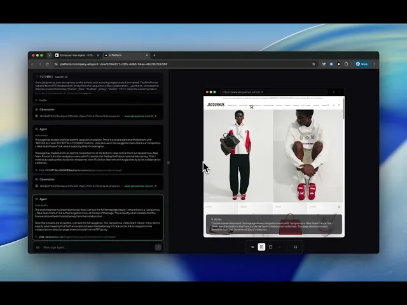Go forward in the Chrome browser
The width and height of the screenshot is (407, 305).
click(39, 64)
